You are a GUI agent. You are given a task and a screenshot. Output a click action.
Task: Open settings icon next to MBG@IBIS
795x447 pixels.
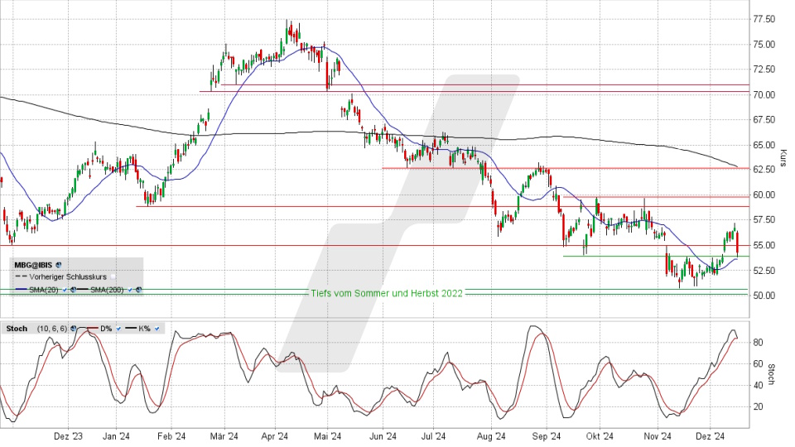point(58,265)
